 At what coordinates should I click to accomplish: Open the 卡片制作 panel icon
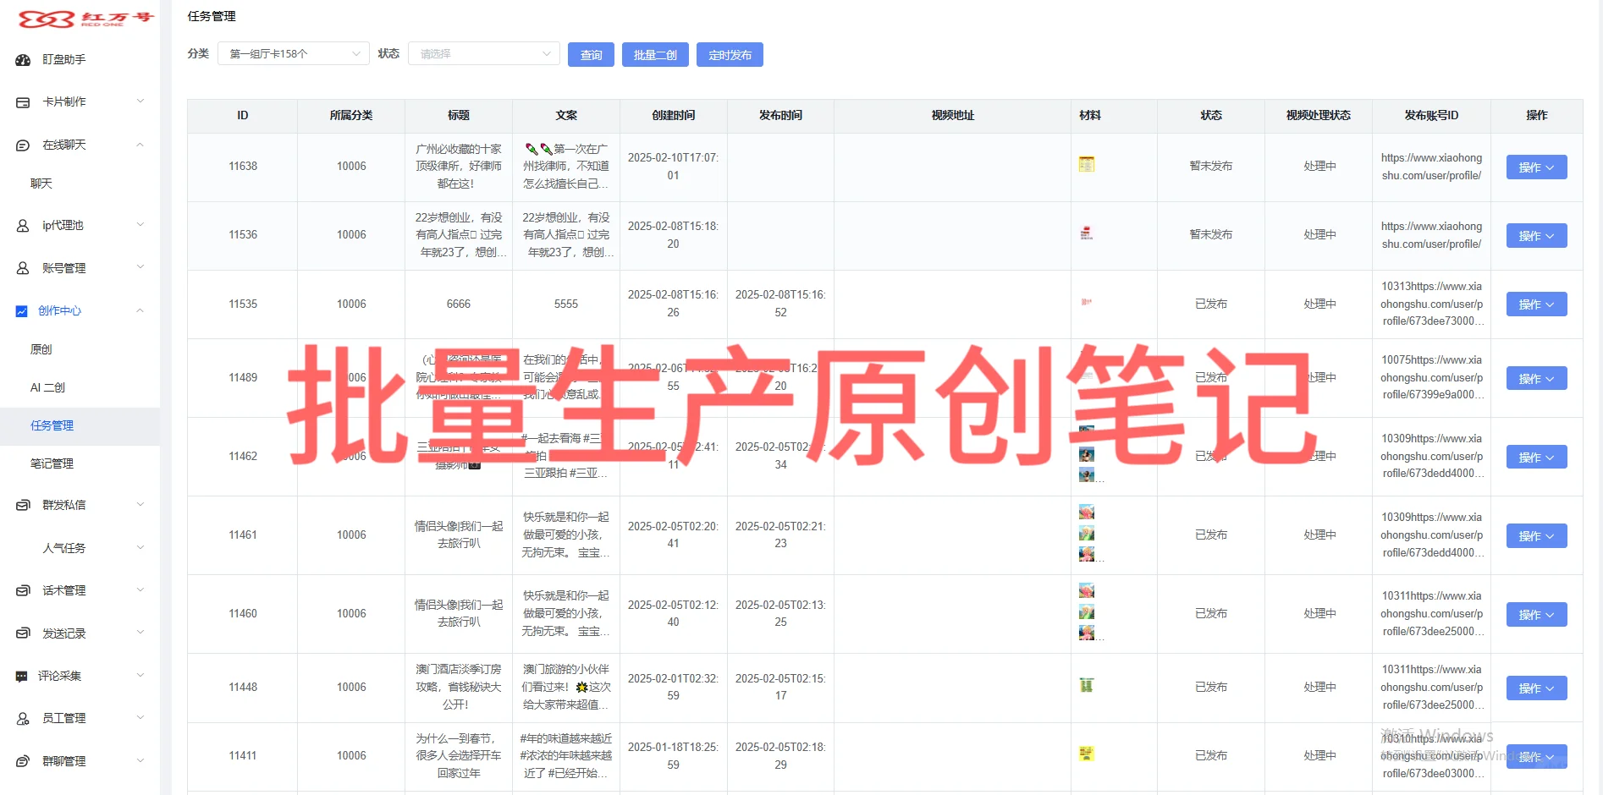coord(21,101)
